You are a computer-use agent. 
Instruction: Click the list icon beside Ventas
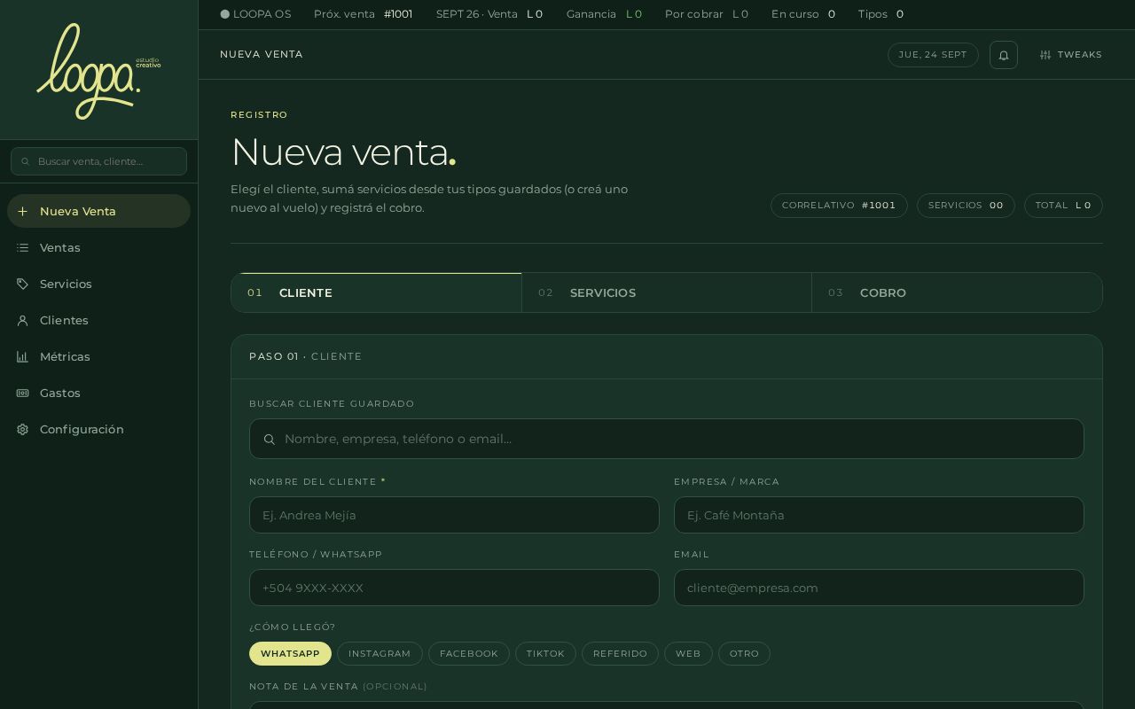coord(23,247)
